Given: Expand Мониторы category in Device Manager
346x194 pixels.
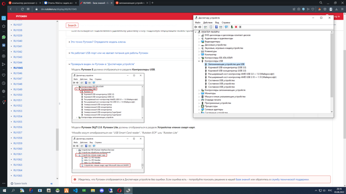Looking at the screenshot, I should (x=199, y=93).
